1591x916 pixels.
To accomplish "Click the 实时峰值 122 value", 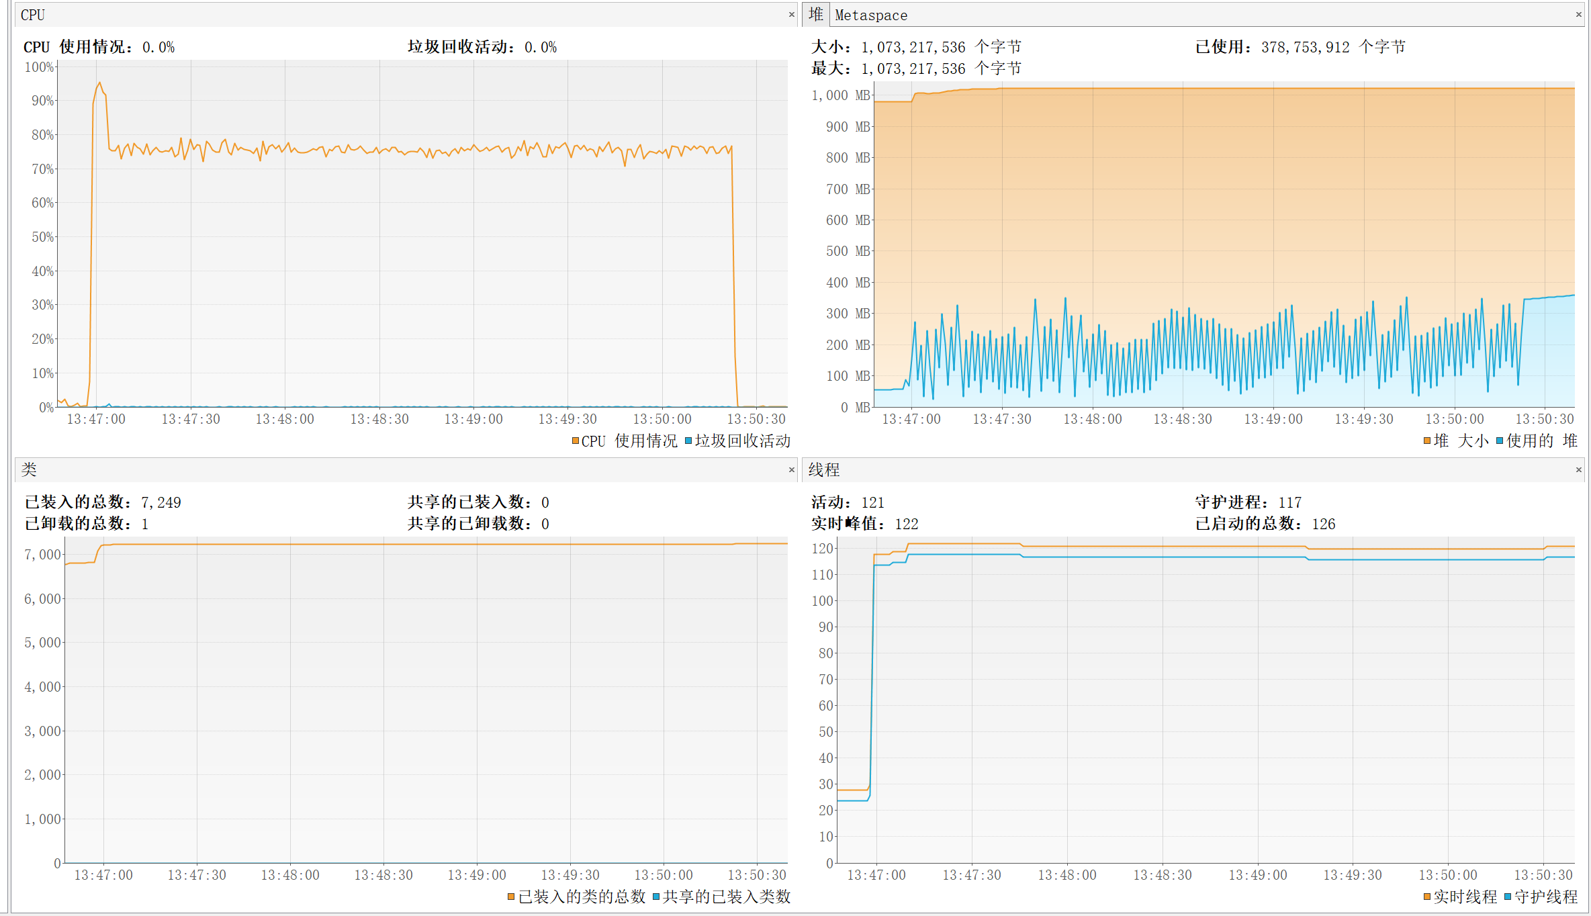I will point(906,524).
